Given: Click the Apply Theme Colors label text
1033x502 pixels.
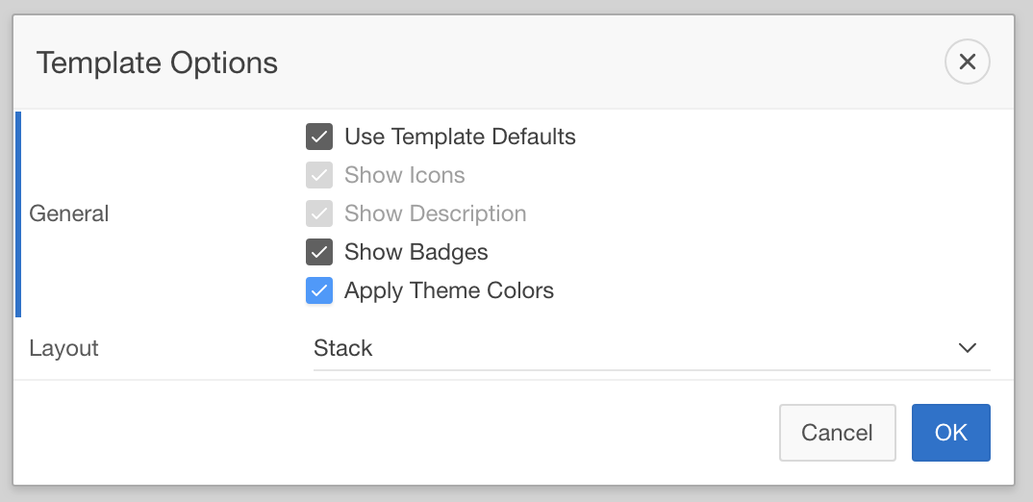Looking at the screenshot, I should (x=448, y=290).
